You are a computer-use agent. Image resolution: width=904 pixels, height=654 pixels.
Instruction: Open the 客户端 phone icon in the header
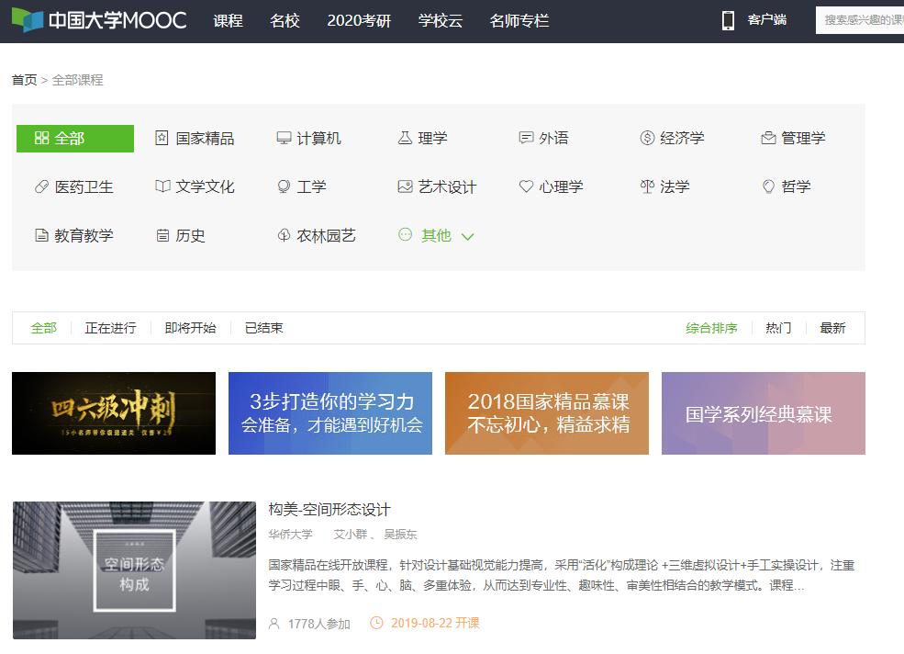tap(728, 19)
